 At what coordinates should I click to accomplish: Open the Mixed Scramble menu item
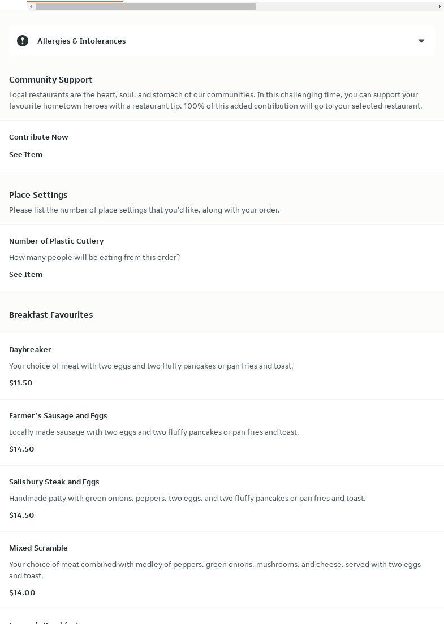pyautogui.click(x=38, y=548)
